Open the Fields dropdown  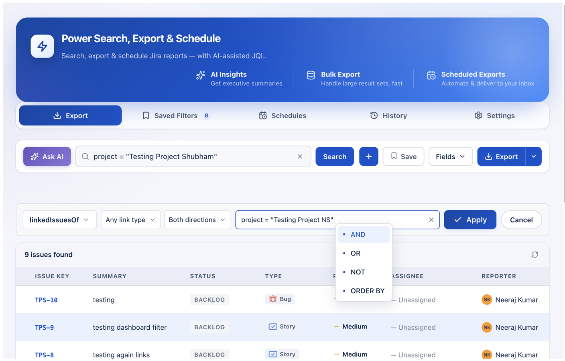click(x=450, y=156)
